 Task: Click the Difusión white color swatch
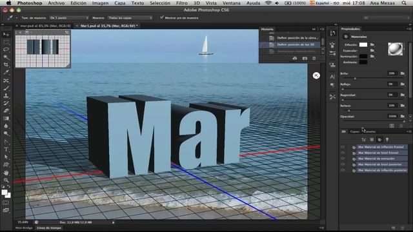click(x=363, y=44)
